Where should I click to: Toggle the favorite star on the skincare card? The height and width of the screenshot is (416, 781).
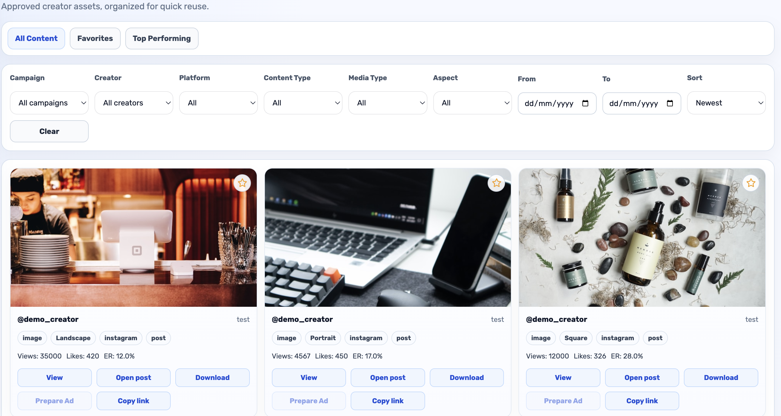(750, 183)
